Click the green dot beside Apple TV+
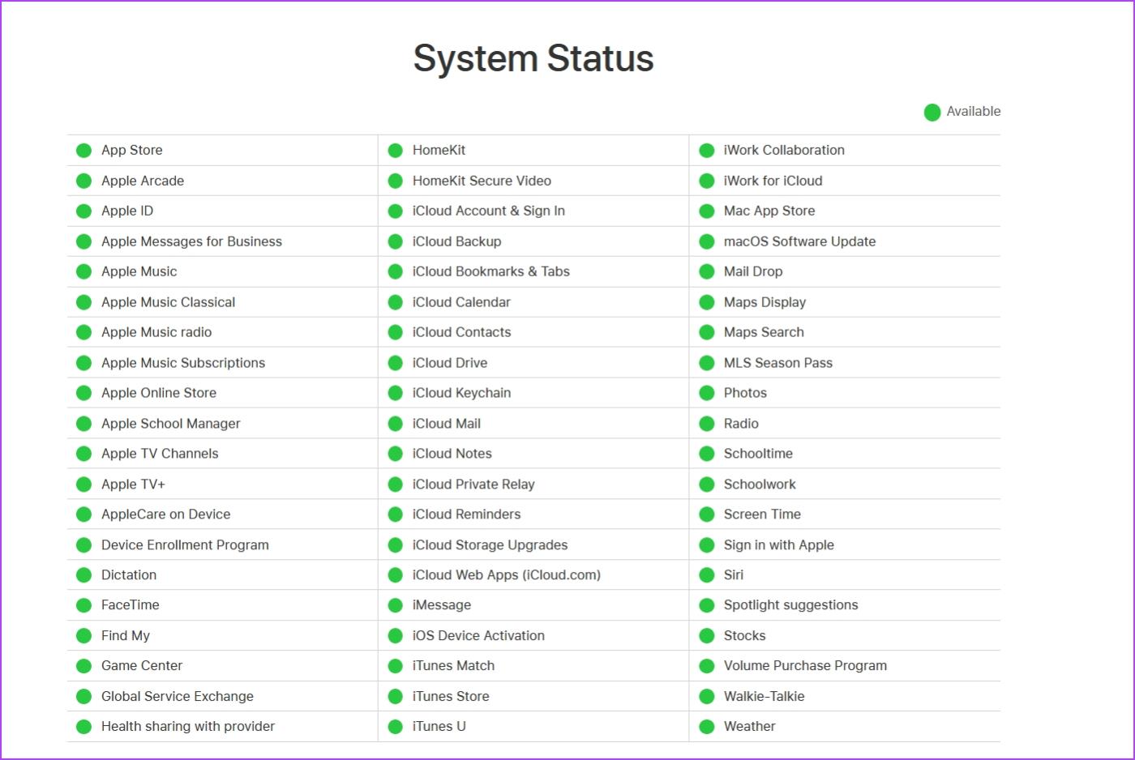The image size is (1135, 760). click(84, 485)
